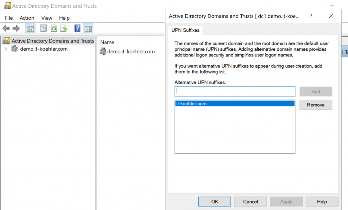The width and height of the screenshot is (348, 210).
Task: Click the Refresh toolbar icon
Action: (x=54, y=28)
